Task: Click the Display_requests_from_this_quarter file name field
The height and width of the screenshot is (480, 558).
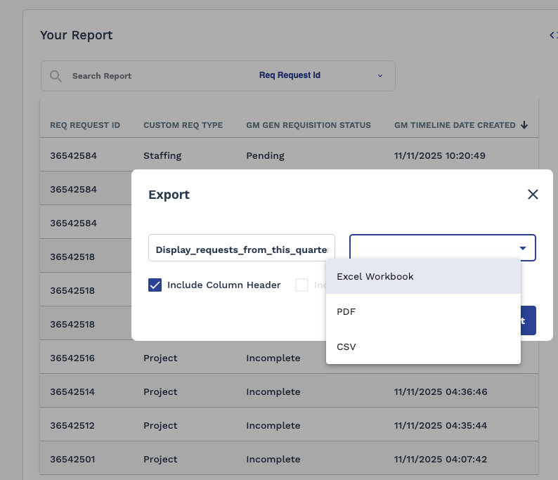Action: [241, 249]
